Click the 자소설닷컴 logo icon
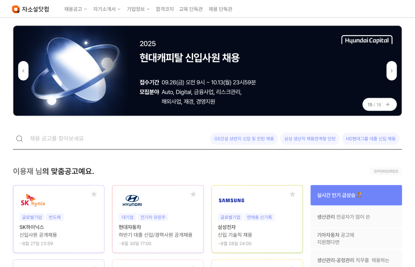Screen dimensions: 415x267 pos(16,9)
